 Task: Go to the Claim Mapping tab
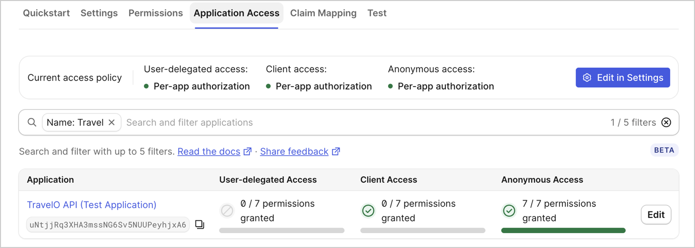(323, 13)
